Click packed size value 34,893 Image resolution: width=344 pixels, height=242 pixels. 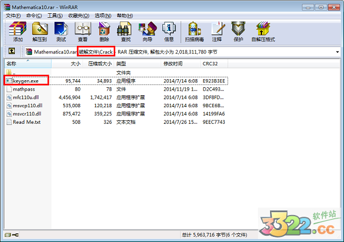[x=104, y=81]
